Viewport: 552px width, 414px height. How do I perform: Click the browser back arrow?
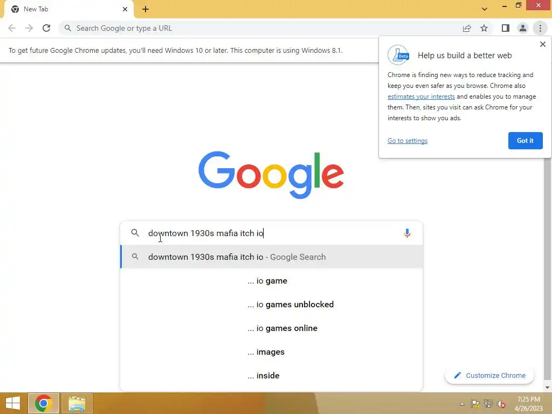(x=12, y=28)
